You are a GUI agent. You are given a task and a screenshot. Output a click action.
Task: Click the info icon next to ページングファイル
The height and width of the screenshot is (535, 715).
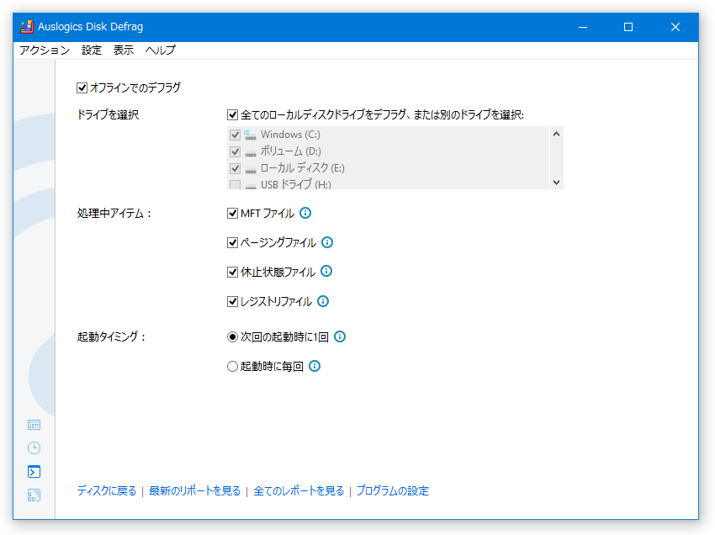click(327, 242)
